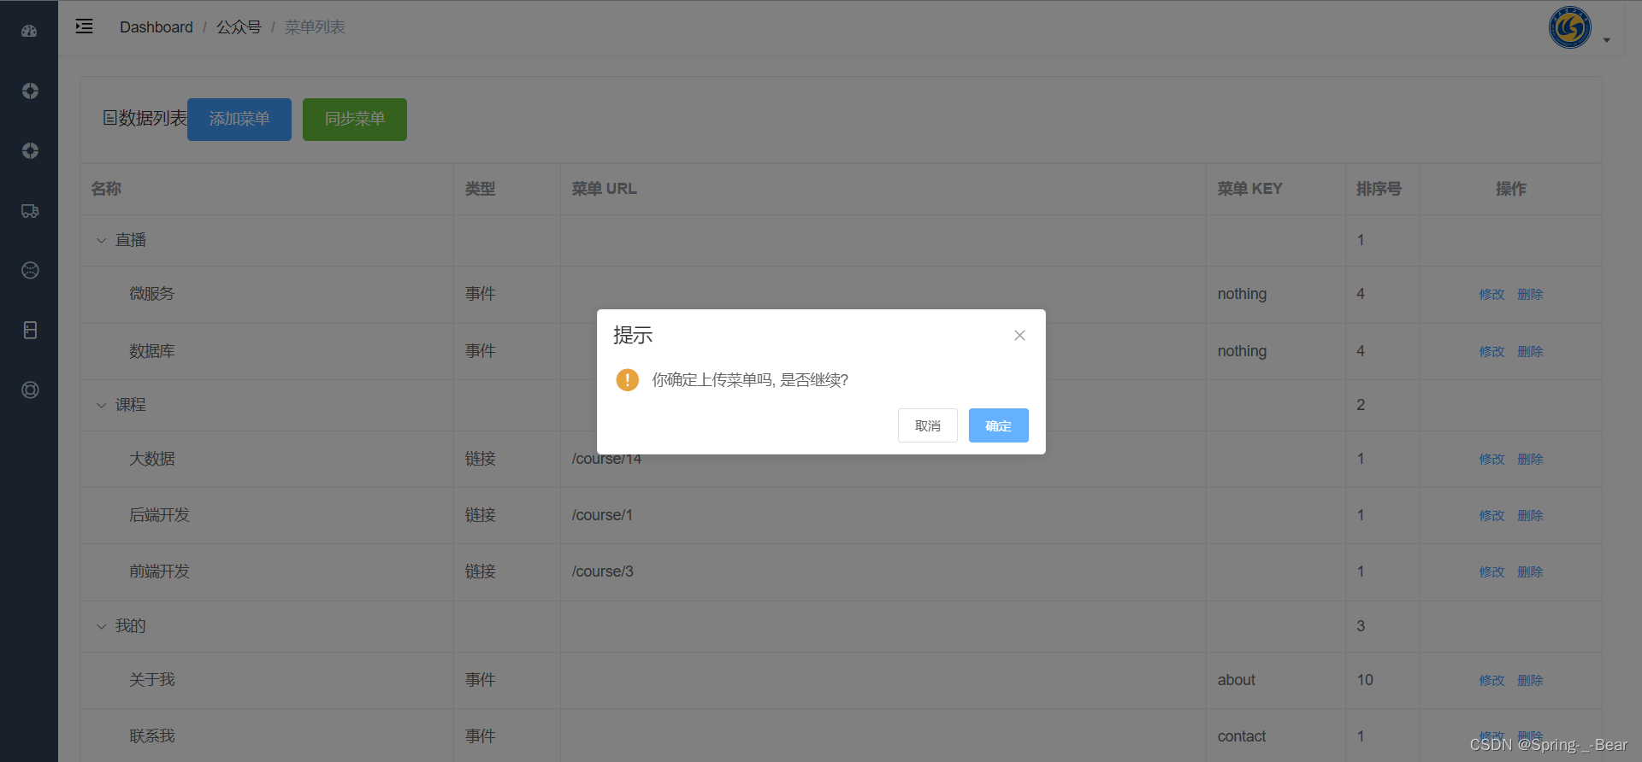Click the truck icon in sidebar
The height and width of the screenshot is (762, 1642).
click(30, 211)
